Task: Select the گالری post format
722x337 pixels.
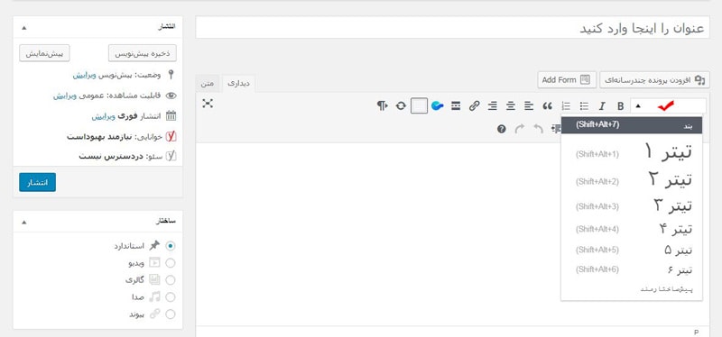Action: (x=171, y=280)
